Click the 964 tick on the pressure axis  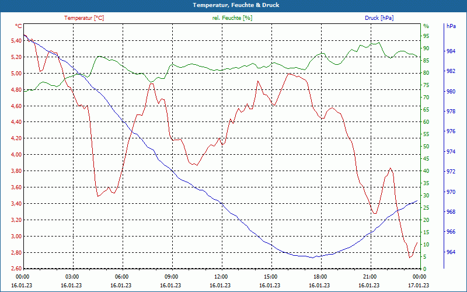pyautogui.click(x=451, y=252)
